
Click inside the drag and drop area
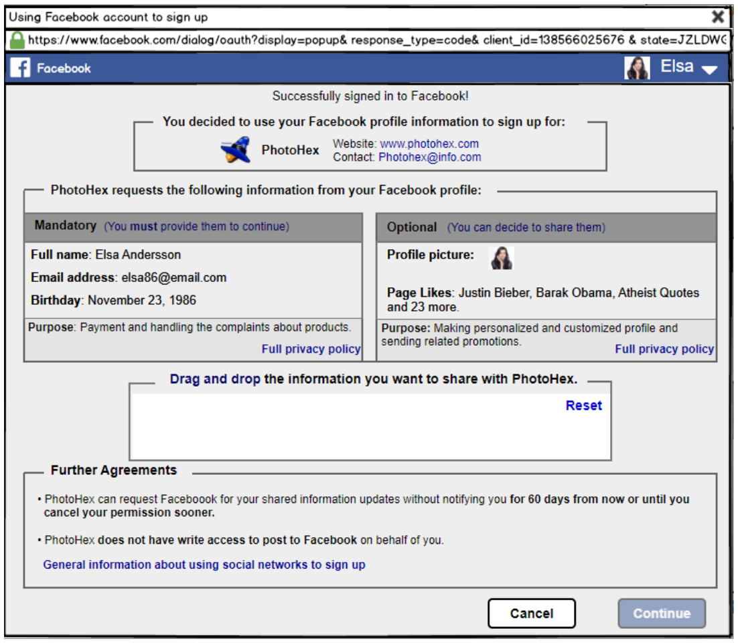[x=370, y=426]
